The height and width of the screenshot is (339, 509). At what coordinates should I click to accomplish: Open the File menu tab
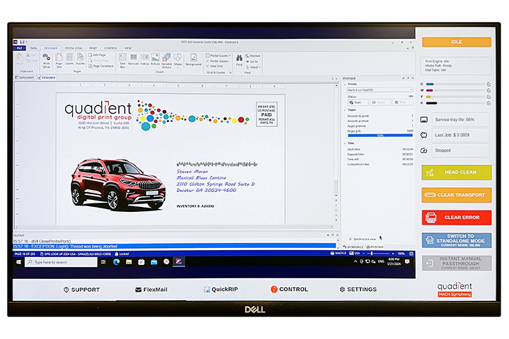pos(20,48)
